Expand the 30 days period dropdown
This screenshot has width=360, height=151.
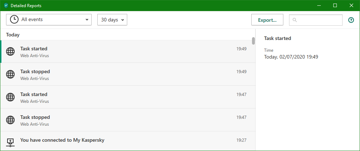112,20
